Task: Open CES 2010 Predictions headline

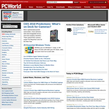Action: tap(42, 25)
